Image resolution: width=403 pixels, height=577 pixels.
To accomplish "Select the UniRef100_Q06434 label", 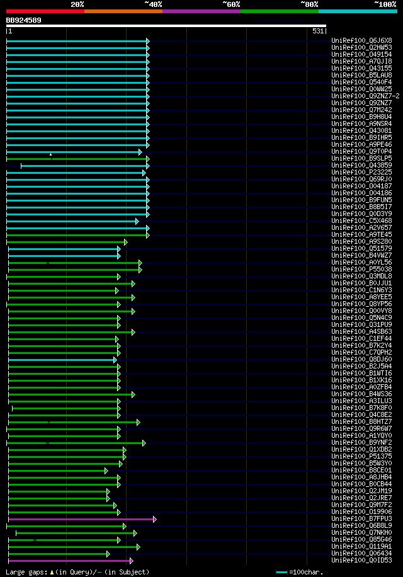I will click(361, 554).
